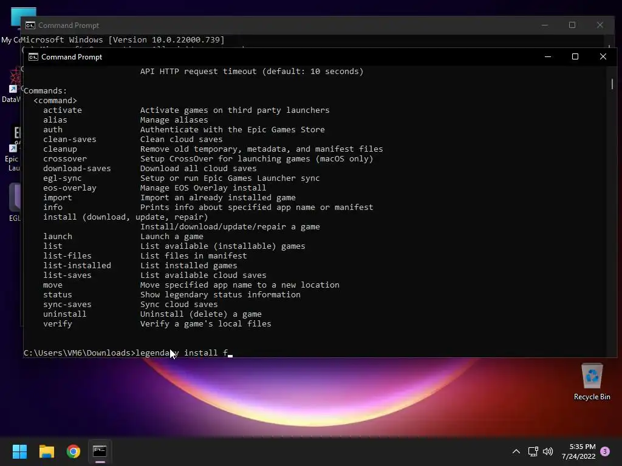This screenshot has height=466, width=622.
Task: Click 'Microsoft Windows [Version 10.0.22000.739]' text
Action: point(123,39)
